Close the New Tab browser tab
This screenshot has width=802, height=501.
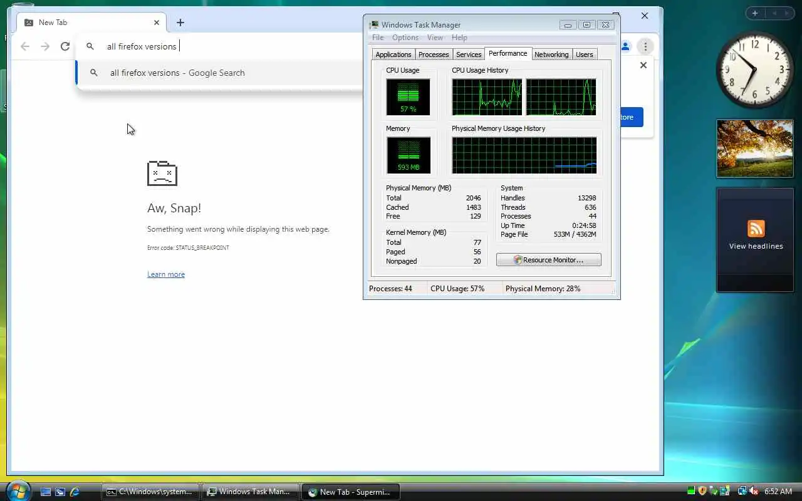tap(157, 23)
